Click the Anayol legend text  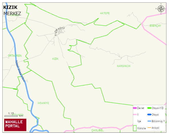(x=156, y=128)
